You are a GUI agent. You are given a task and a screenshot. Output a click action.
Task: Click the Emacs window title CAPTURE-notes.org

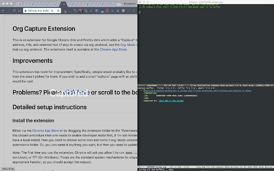click(x=206, y=2)
